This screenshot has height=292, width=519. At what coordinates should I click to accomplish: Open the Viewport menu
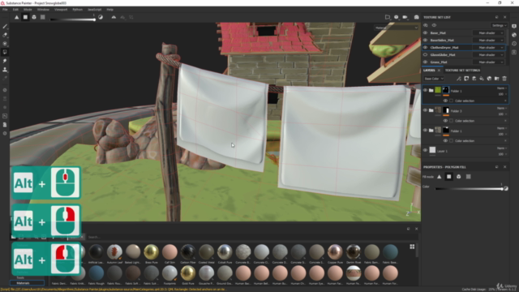61,10
